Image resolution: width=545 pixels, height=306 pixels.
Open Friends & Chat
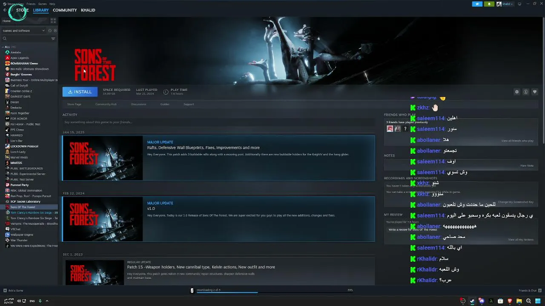coord(530,291)
